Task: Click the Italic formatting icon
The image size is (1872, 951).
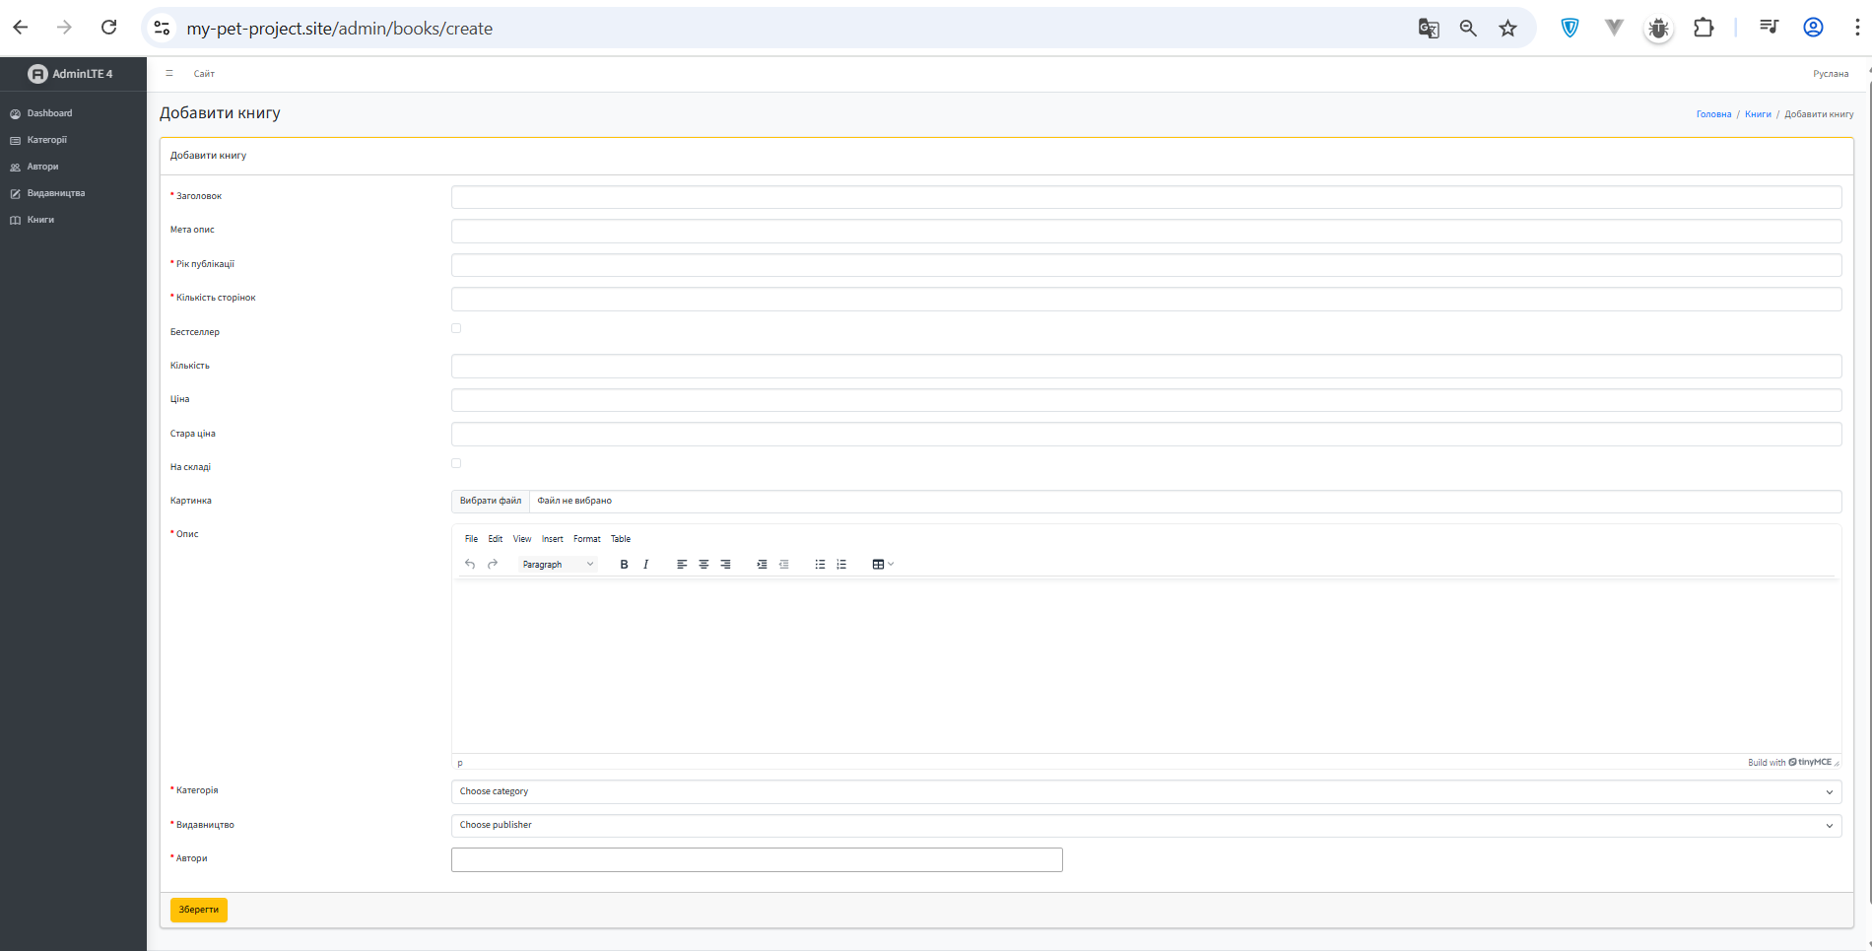Action: click(645, 565)
